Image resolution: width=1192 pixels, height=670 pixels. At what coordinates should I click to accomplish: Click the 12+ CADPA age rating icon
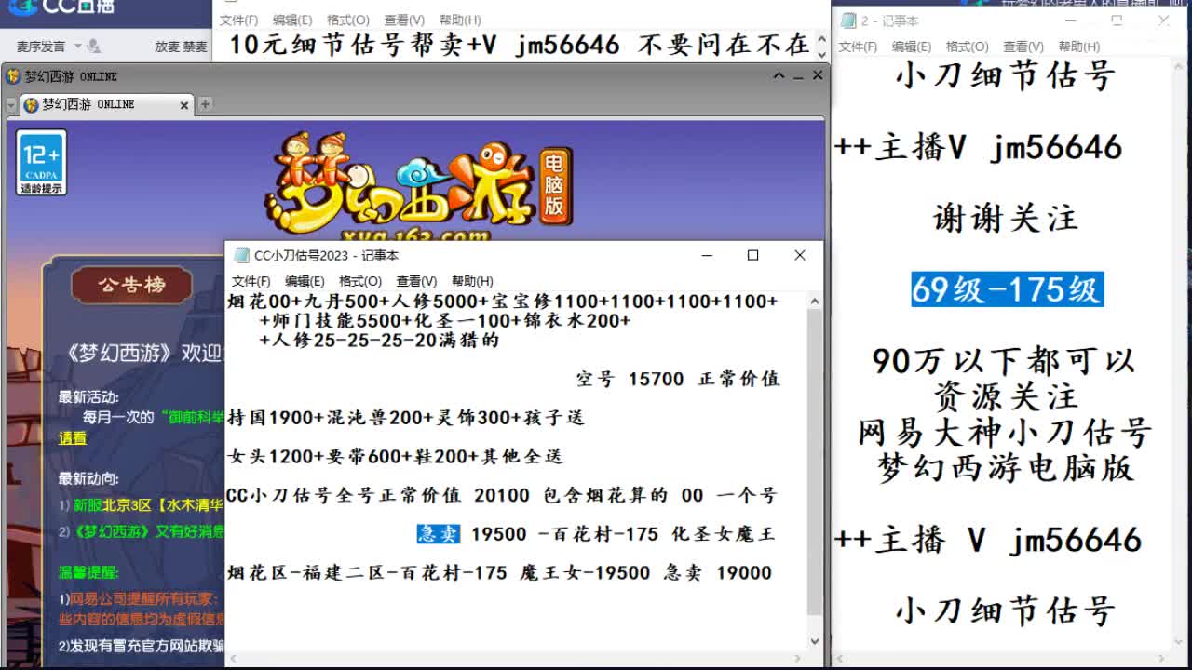point(42,163)
